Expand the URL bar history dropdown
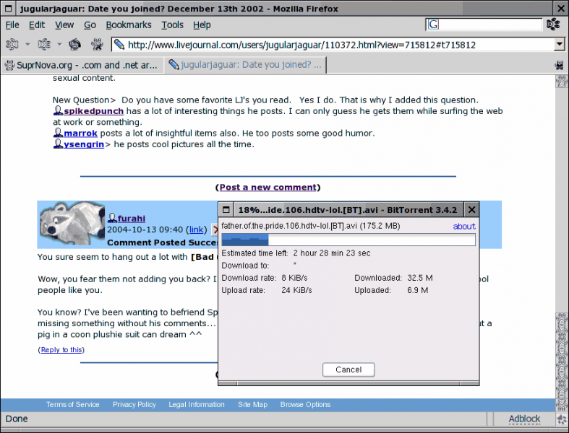 tap(558, 45)
